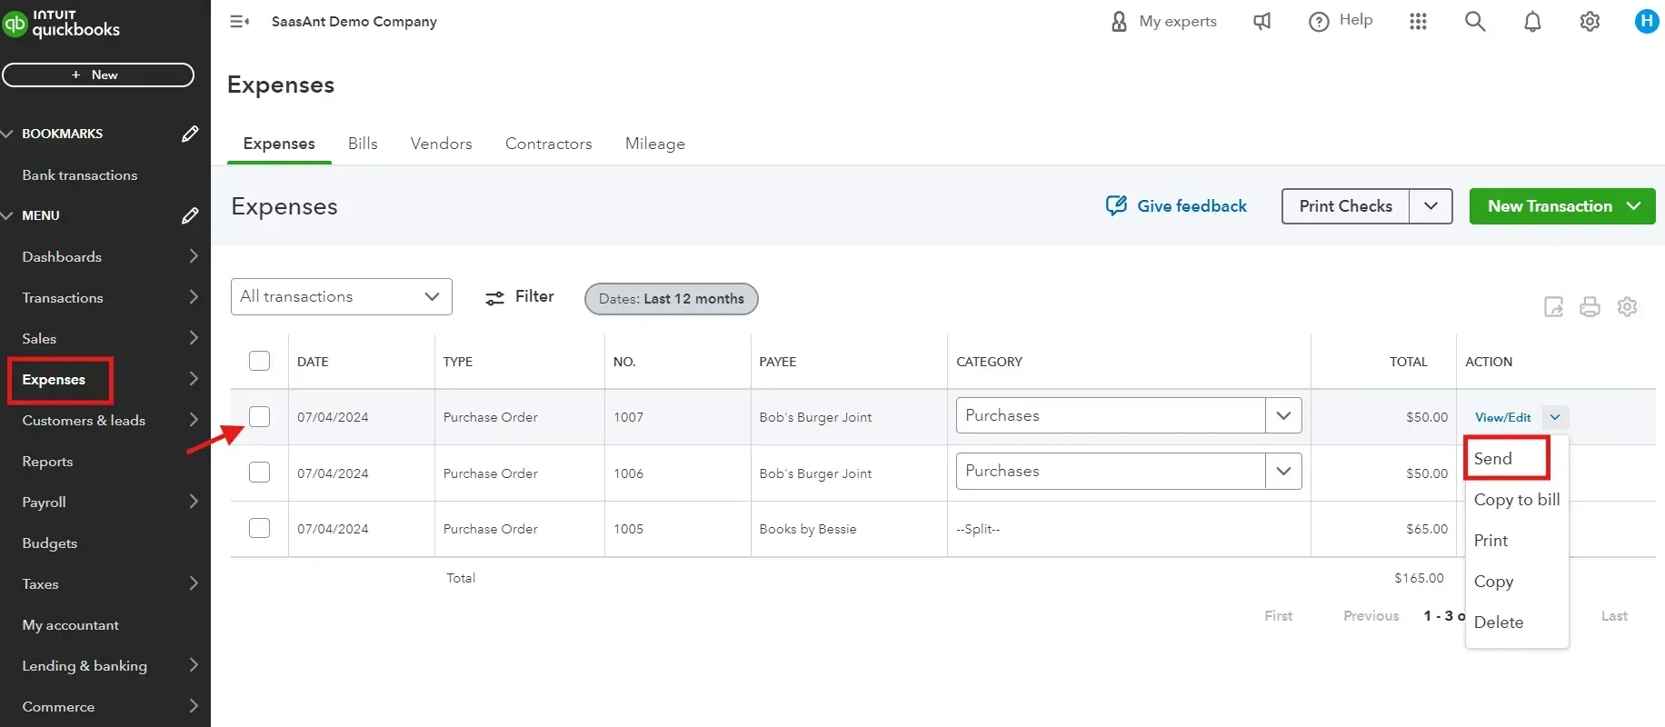1665x727 pixels.
Task: Open the search magnifier icon
Action: [x=1475, y=21]
